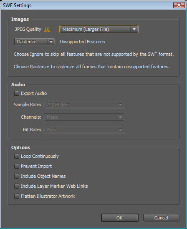Confirm settings with the OK button
The height and width of the screenshot is (229, 187).
120,218
